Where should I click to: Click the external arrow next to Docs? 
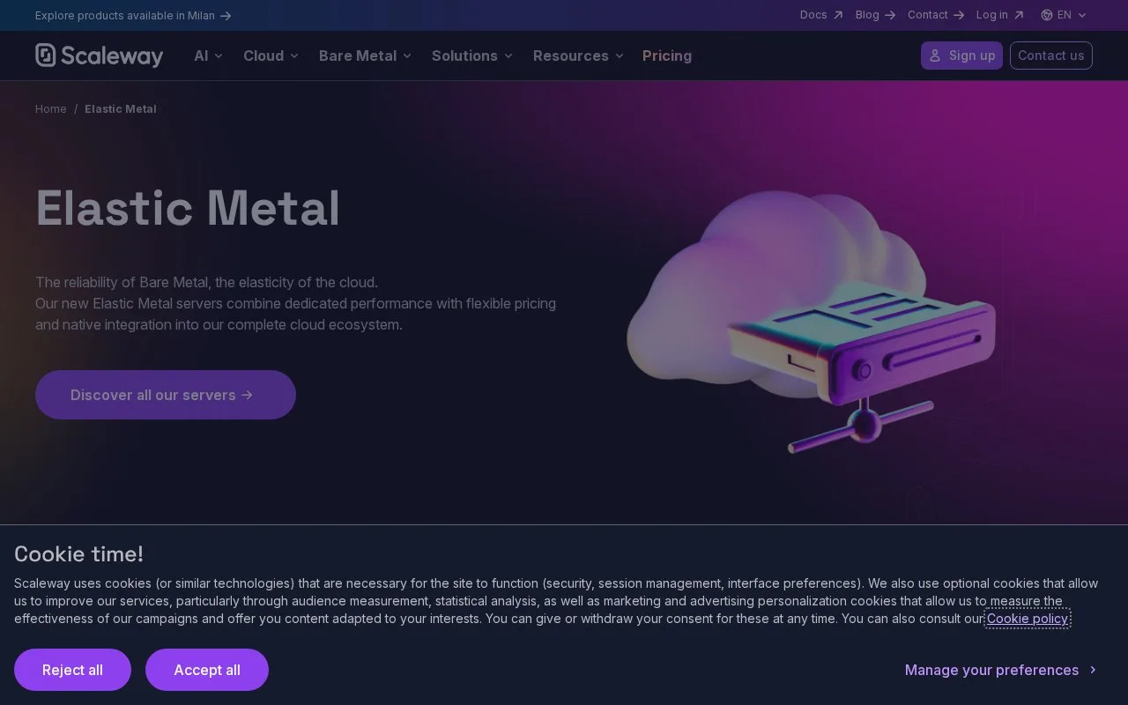(x=837, y=15)
